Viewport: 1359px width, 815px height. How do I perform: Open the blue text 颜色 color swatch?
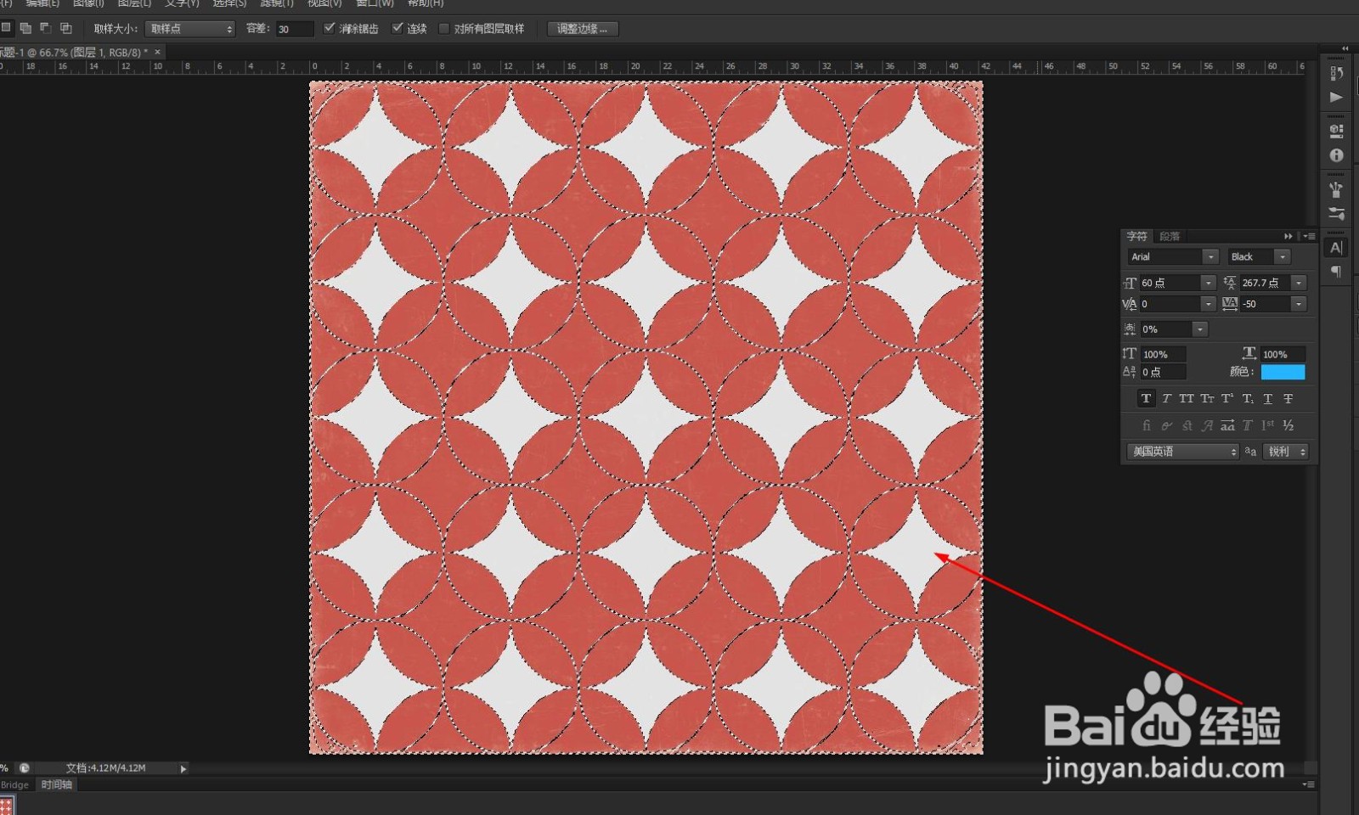coord(1283,372)
